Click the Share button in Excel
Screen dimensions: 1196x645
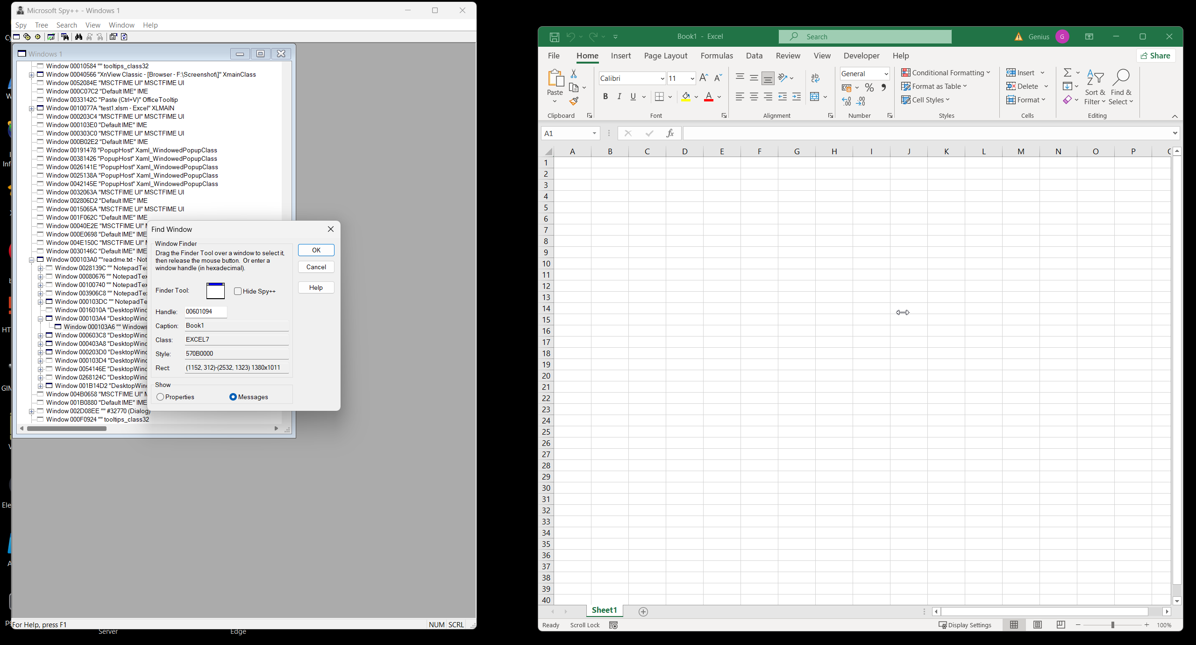[x=1156, y=56]
